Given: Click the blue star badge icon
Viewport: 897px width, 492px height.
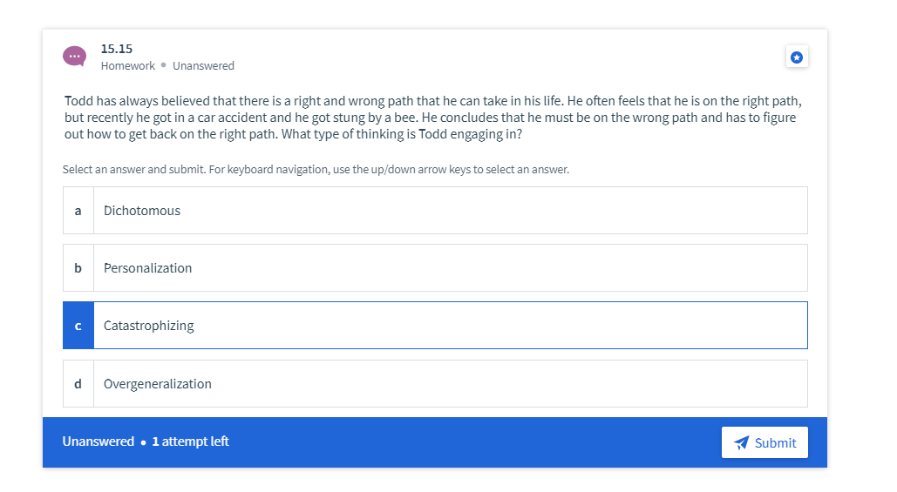Looking at the screenshot, I should pyautogui.click(x=796, y=57).
